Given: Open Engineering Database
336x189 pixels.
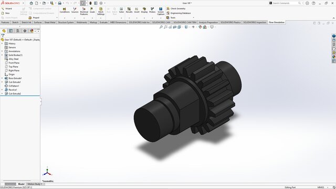Looking at the screenshot, I should click(178, 13).
